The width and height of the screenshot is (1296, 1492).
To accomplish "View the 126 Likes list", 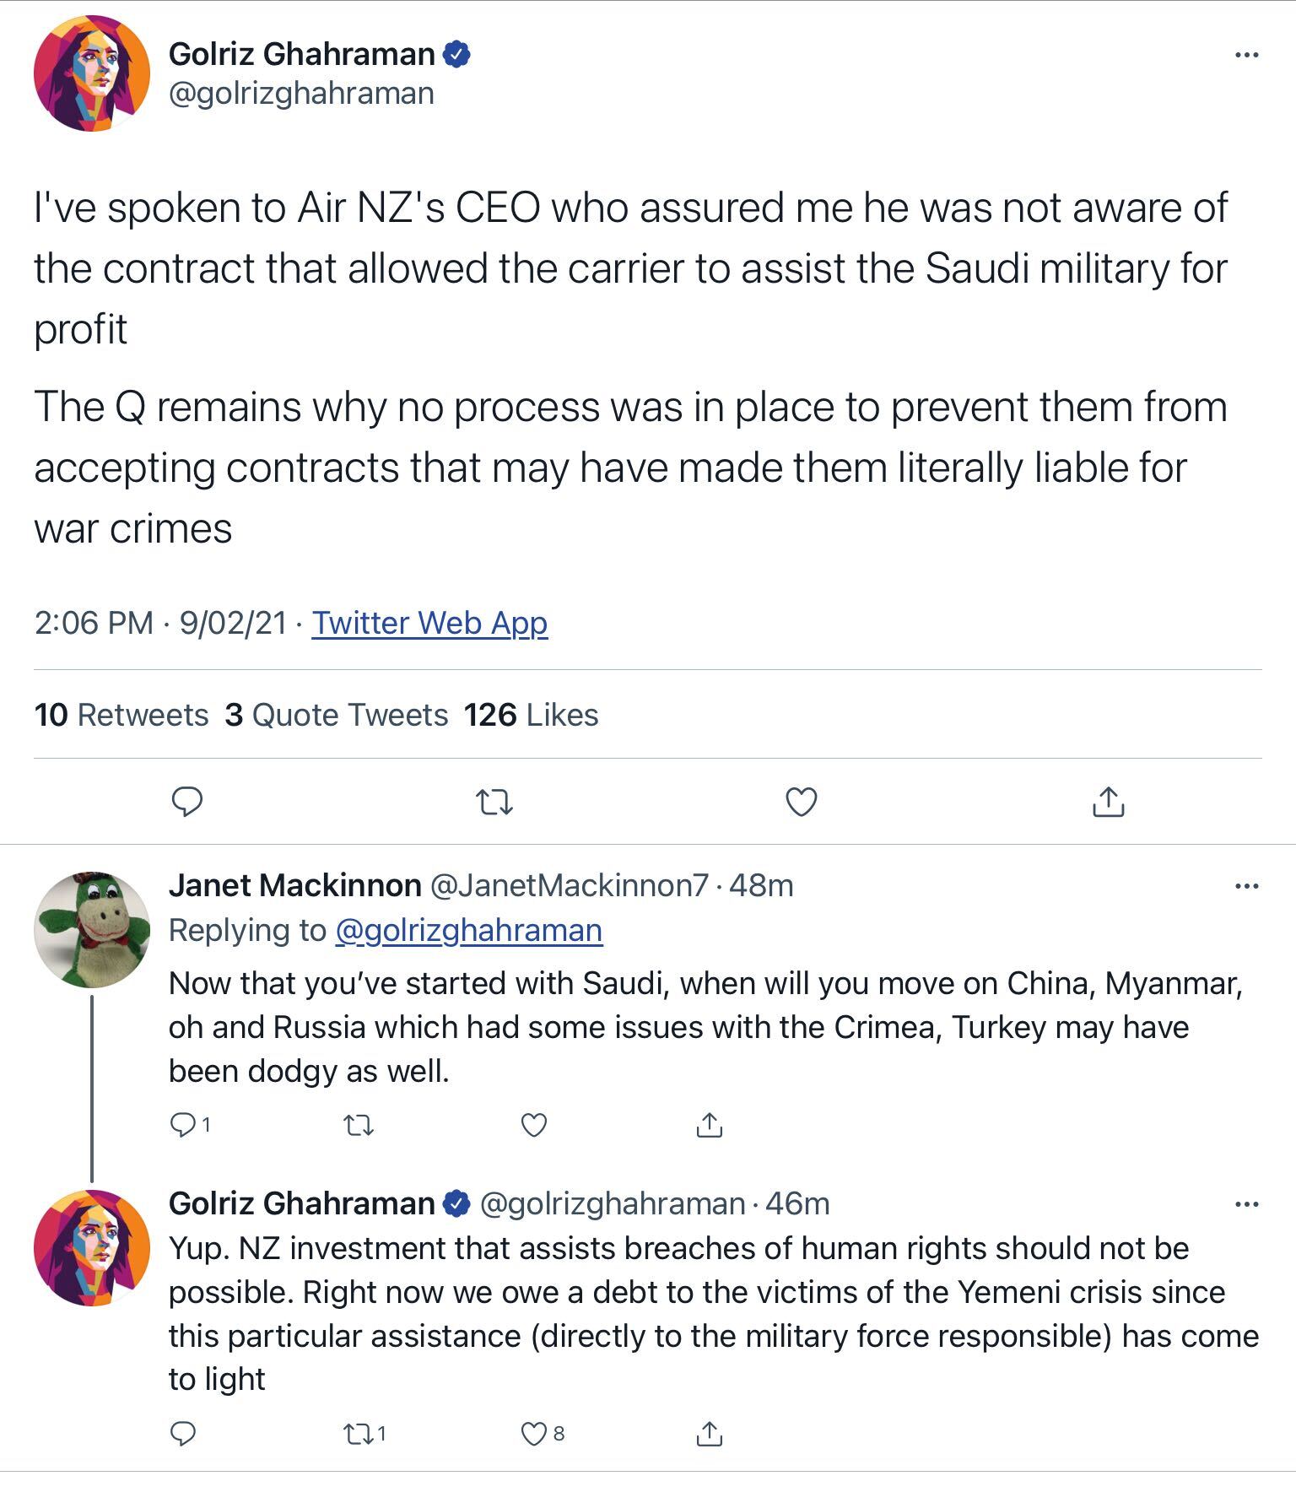I will [531, 715].
